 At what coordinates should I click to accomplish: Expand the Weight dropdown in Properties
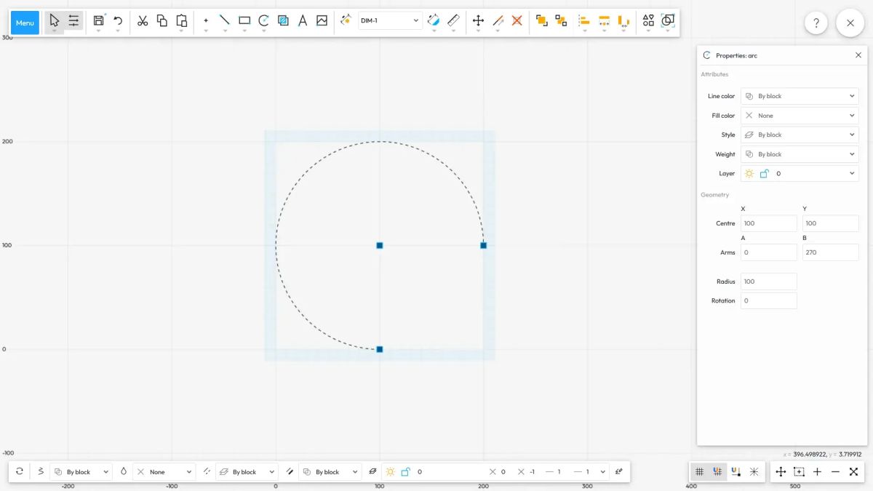pyautogui.click(x=800, y=154)
